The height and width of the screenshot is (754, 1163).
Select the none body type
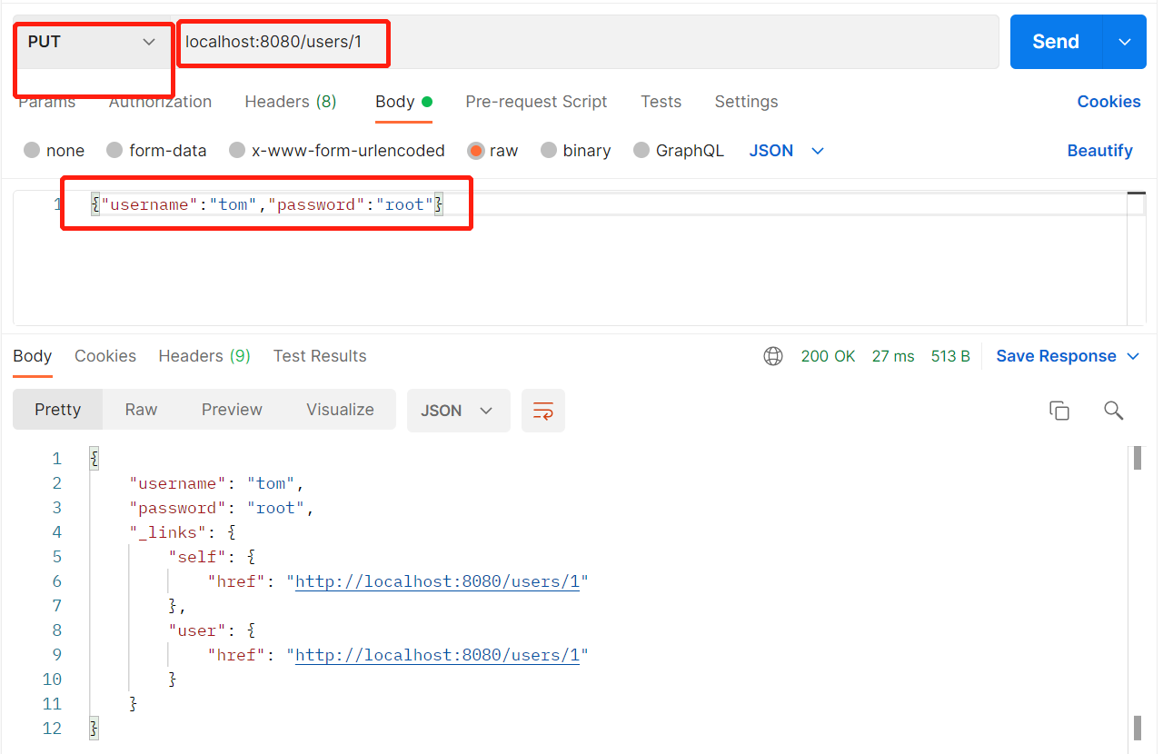pyautogui.click(x=55, y=151)
